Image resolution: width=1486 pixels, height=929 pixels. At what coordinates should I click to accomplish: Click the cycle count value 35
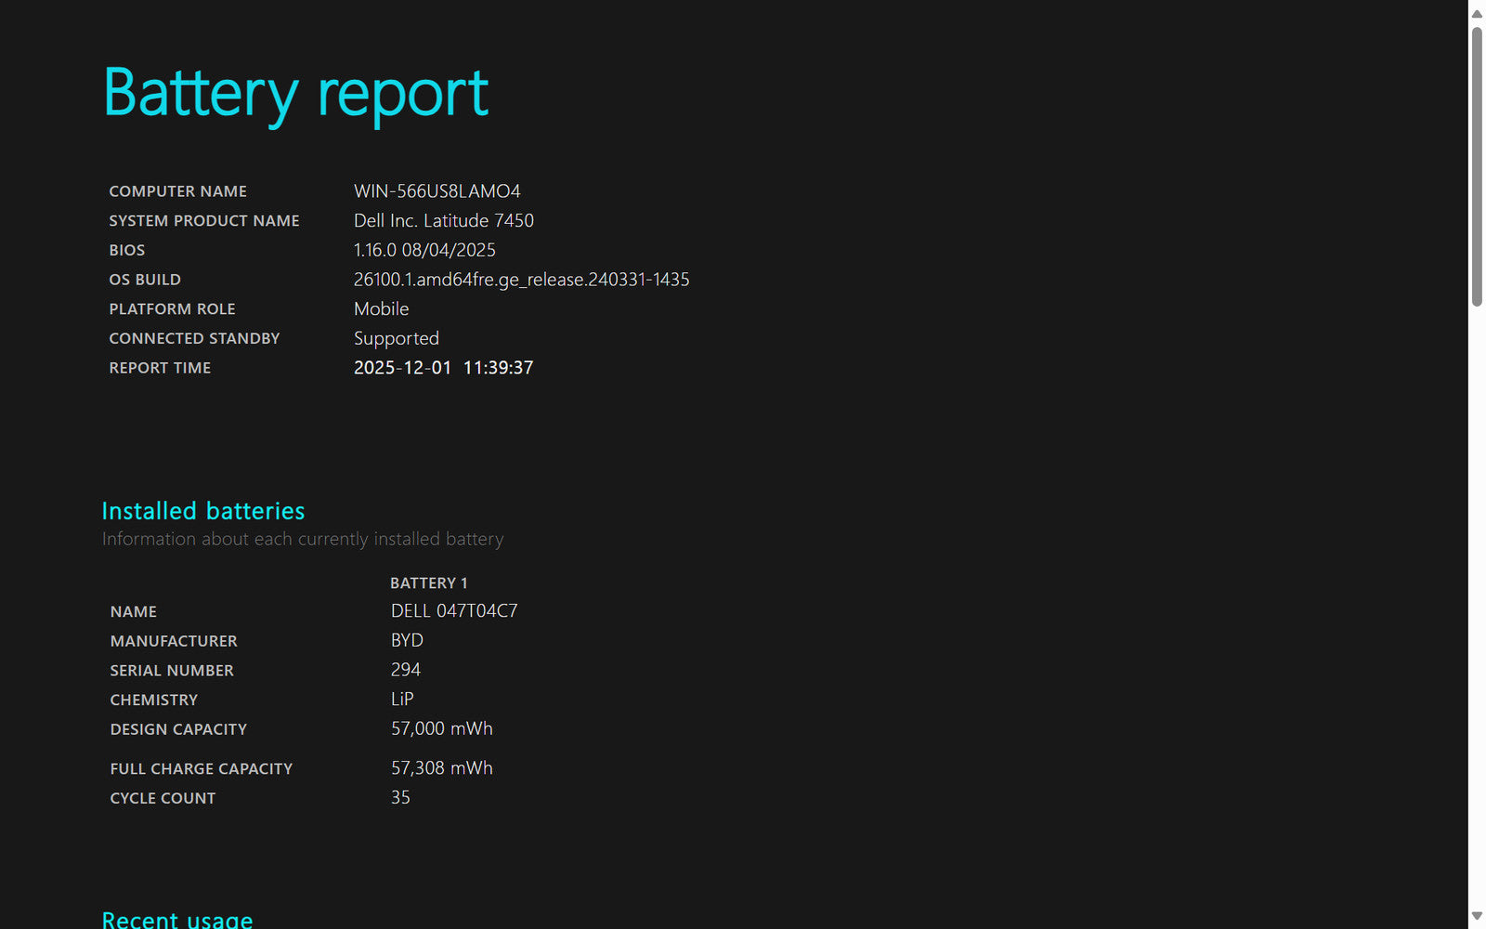(400, 798)
